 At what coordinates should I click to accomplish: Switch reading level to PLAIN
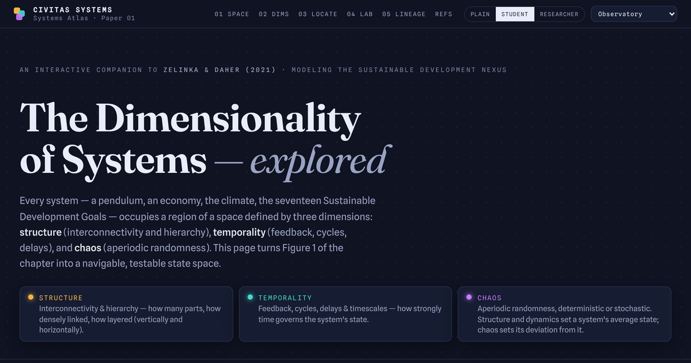coord(480,14)
